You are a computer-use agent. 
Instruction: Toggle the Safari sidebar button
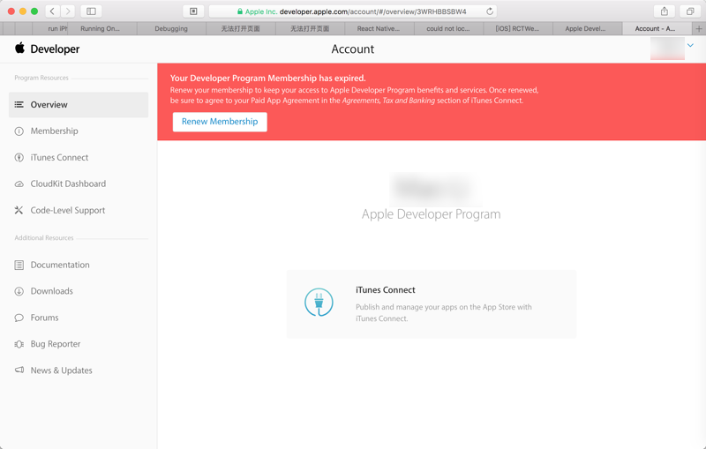[91, 11]
